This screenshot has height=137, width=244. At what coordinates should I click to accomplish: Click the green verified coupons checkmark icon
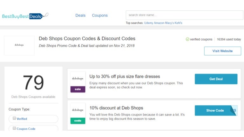point(187,39)
